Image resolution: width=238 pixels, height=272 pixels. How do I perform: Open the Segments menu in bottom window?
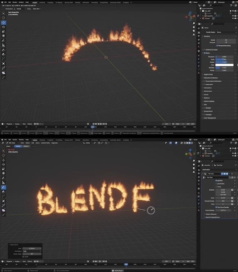click(54, 143)
